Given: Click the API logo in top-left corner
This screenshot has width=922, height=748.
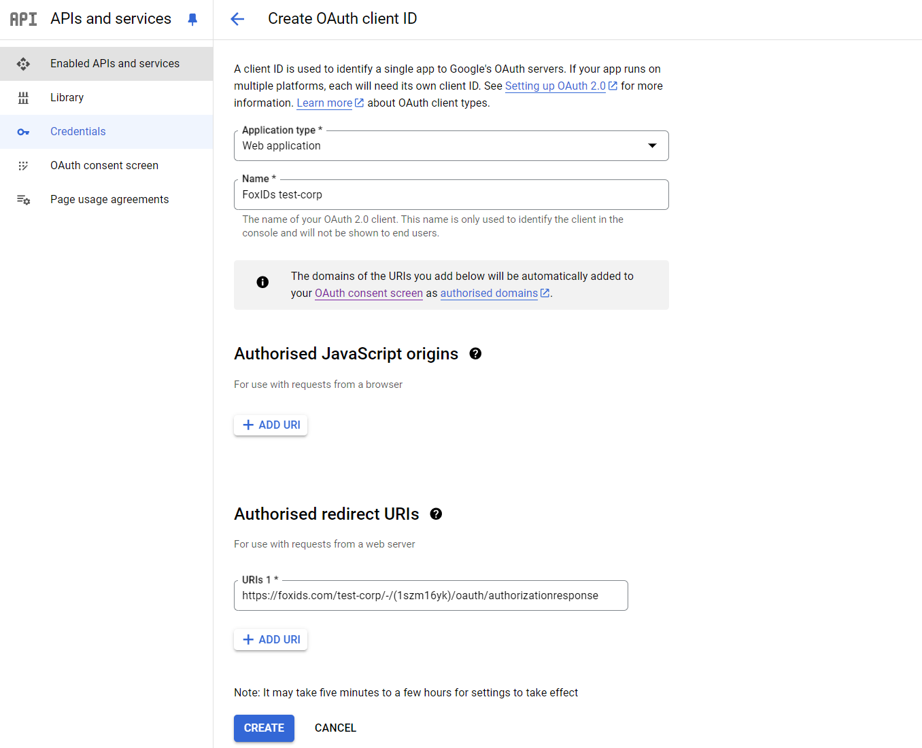Looking at the screenshot, I should pyautogui.click(x=22, y=18).
